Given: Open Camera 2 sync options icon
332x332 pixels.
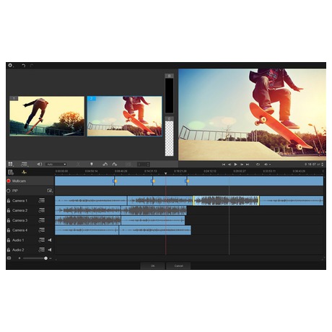Looking at the screenshot, I should point(42,211).
